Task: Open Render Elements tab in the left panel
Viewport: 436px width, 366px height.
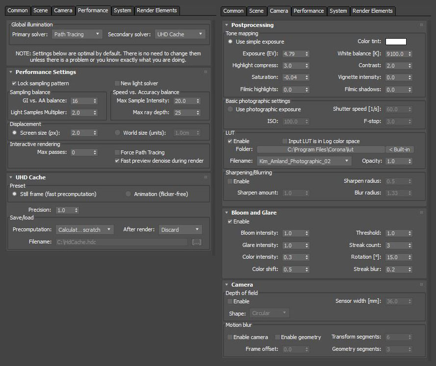Action: 157,11
